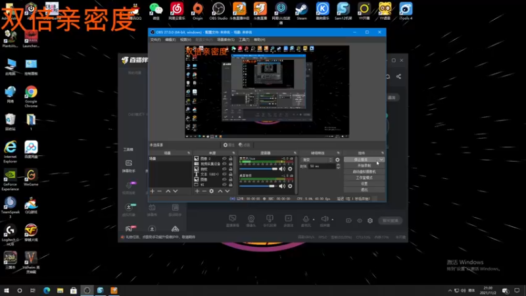This screenshot has width=526, height=296.
Task: Open source properties gear below sources list
Action: 212,191
